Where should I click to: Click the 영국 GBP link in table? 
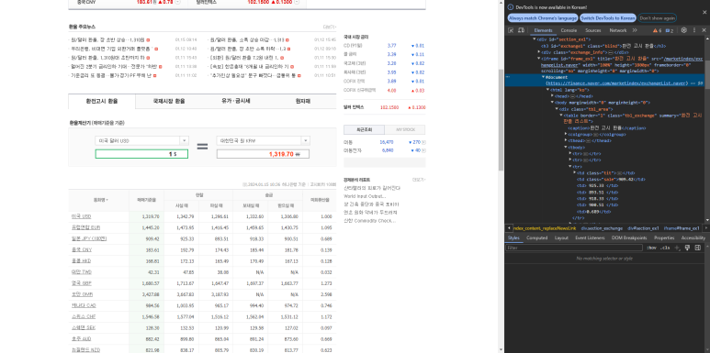(x=82, y=283)
